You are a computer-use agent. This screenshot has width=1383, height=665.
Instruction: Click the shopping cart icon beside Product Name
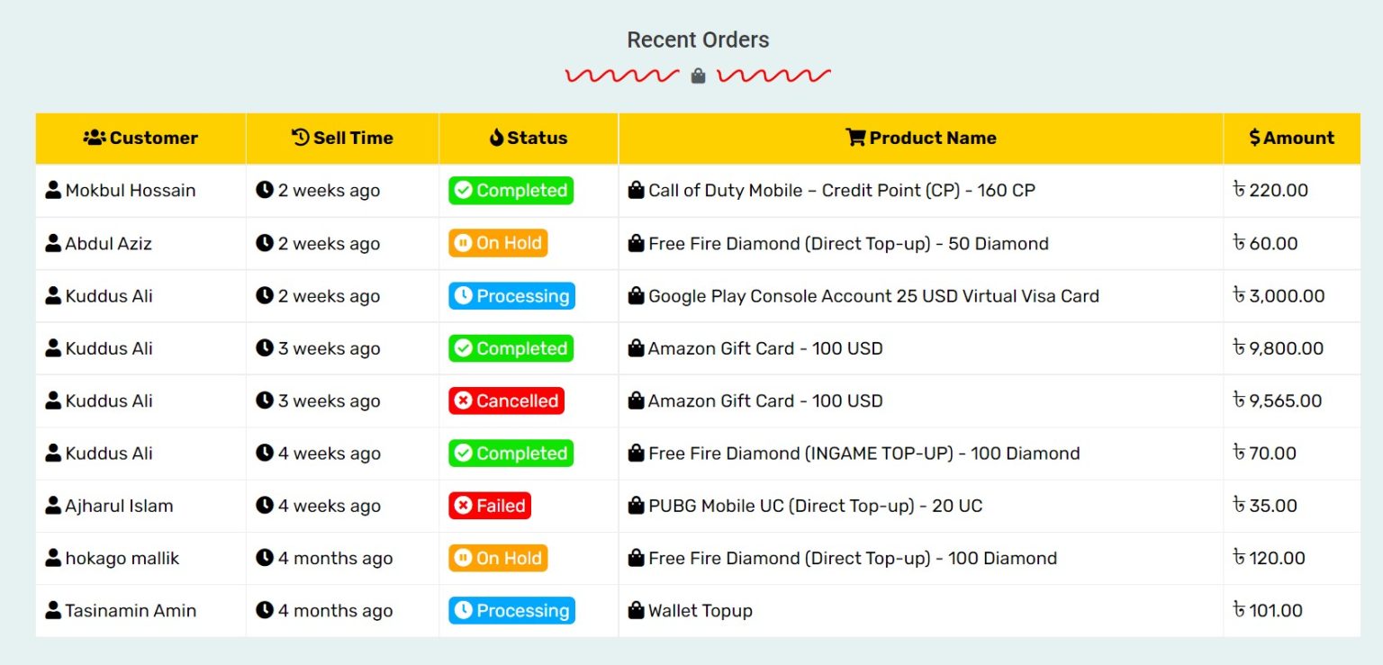855,138
